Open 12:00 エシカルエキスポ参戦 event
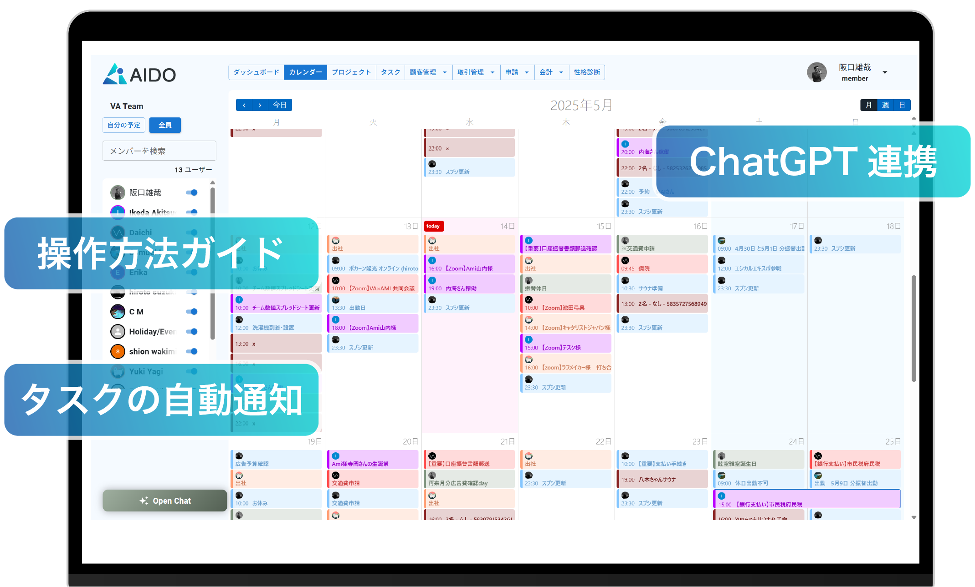Viewport: 975px width, 587px height. point(759,264)
